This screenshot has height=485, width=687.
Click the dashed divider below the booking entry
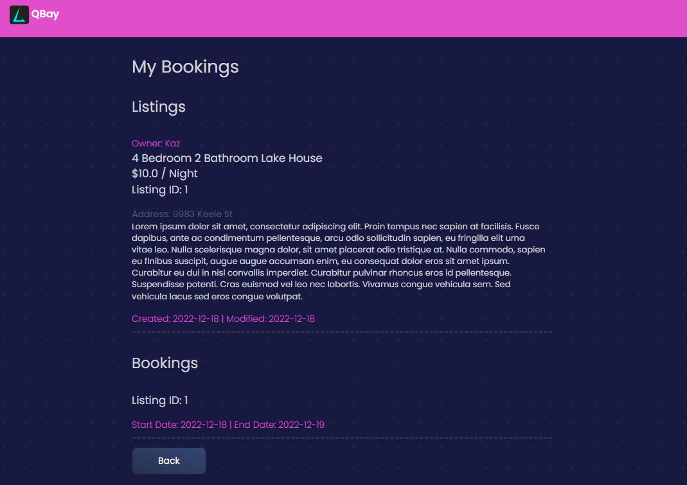[x=342, y=438]
